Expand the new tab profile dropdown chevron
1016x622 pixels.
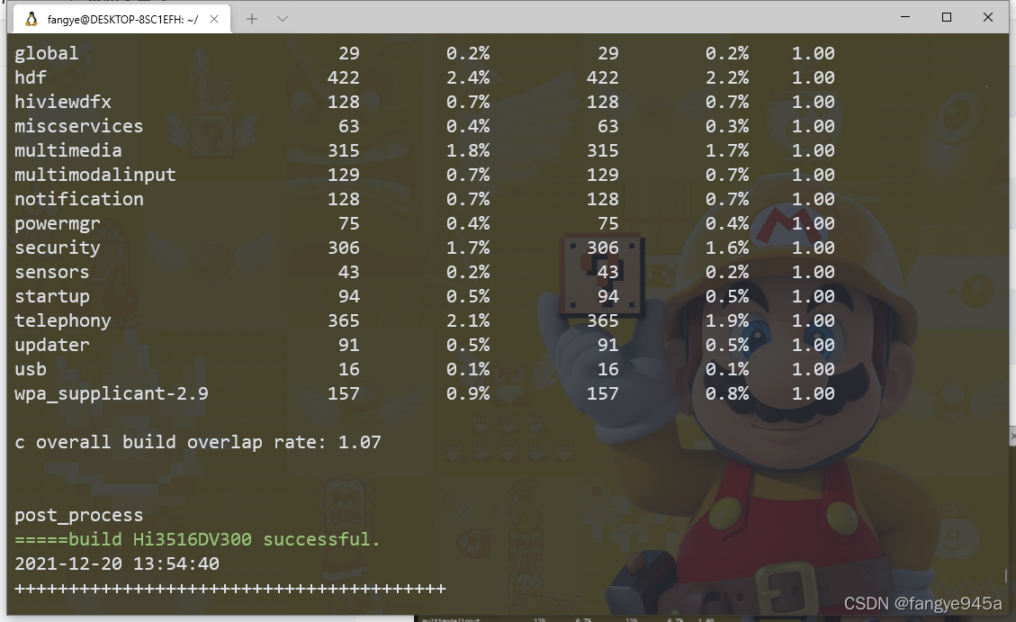click(x=283, y=19)
